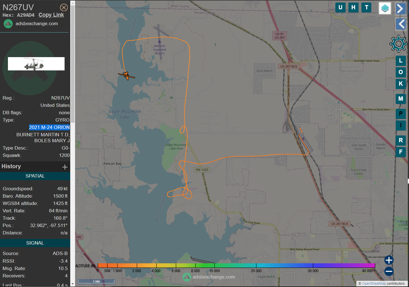
Task: Toggle the F map option button
Action: point(401,152)
